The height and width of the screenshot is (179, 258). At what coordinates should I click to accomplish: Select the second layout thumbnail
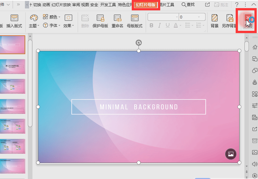tap(13, 66)
